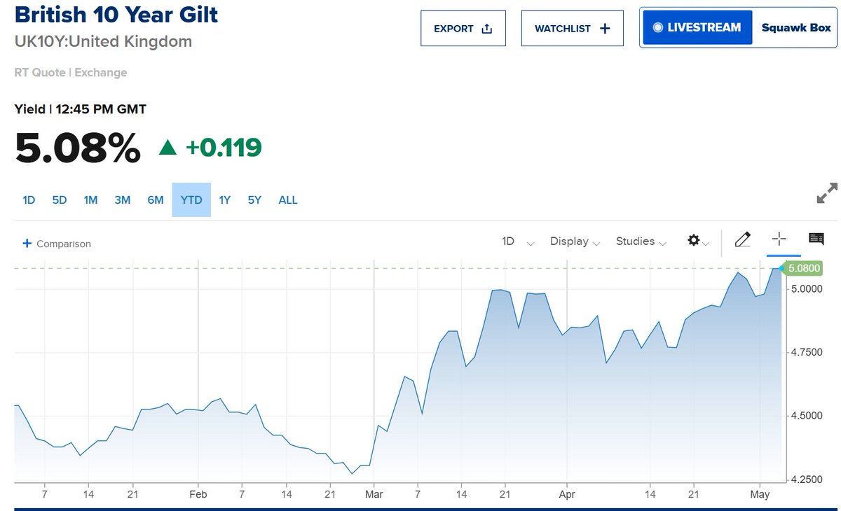Image resolution: width=841 pixels, height=511 pixels.
Task: Add to WATCHLIST
Action: [572, 29]
